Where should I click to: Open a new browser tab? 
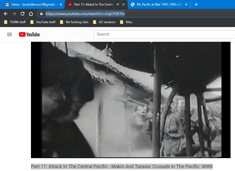tap(196, 4)
